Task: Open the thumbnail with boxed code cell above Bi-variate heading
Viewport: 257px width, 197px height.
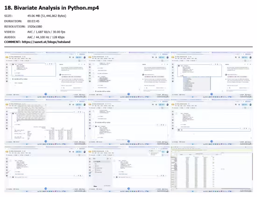Action: tap(46, 75)
